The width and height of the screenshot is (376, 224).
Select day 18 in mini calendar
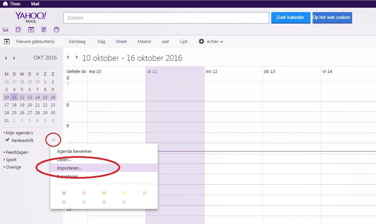coord(14,105)
